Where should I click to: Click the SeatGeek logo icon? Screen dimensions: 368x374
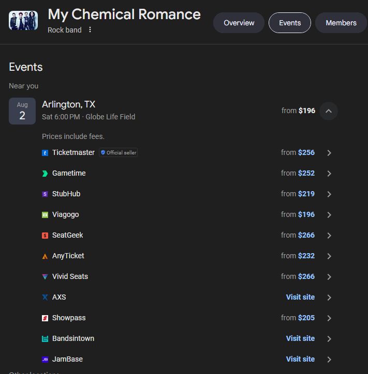pyautogui.click(x=45, y=236)
